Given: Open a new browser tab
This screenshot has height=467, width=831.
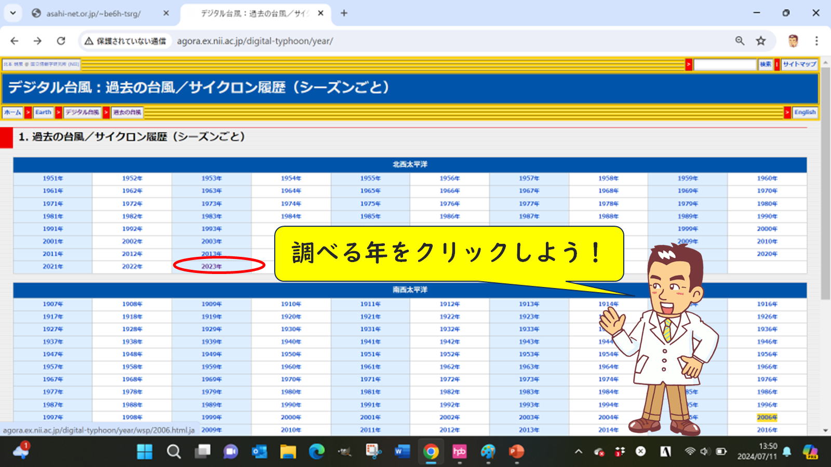Looking at the screenshot, I should (x=344, y=13).
